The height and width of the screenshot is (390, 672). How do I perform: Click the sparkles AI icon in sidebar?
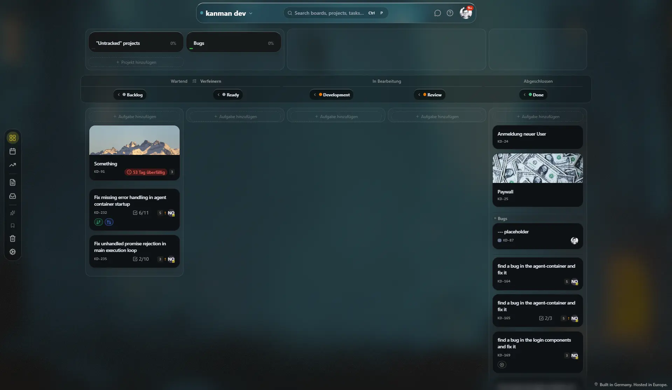[13, 213]
